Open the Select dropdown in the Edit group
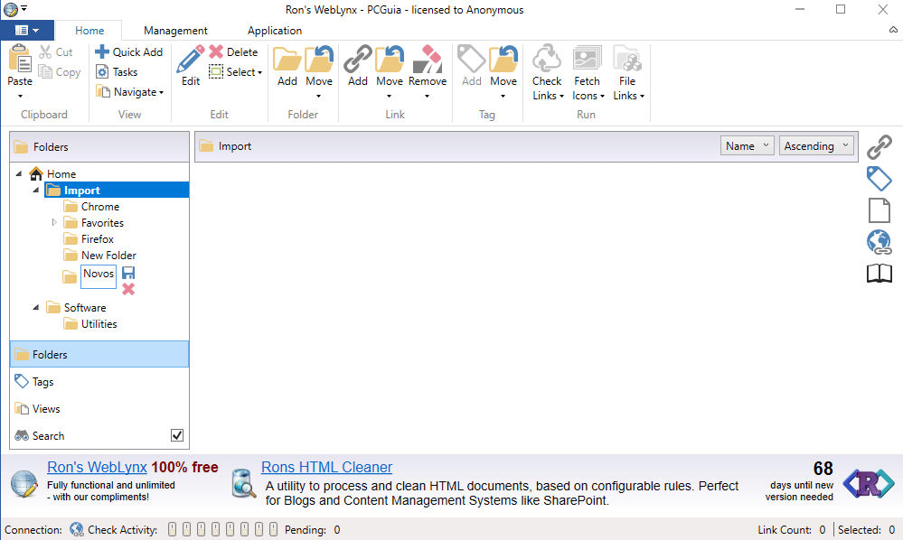The image size is (903, 540). (236, 72)
